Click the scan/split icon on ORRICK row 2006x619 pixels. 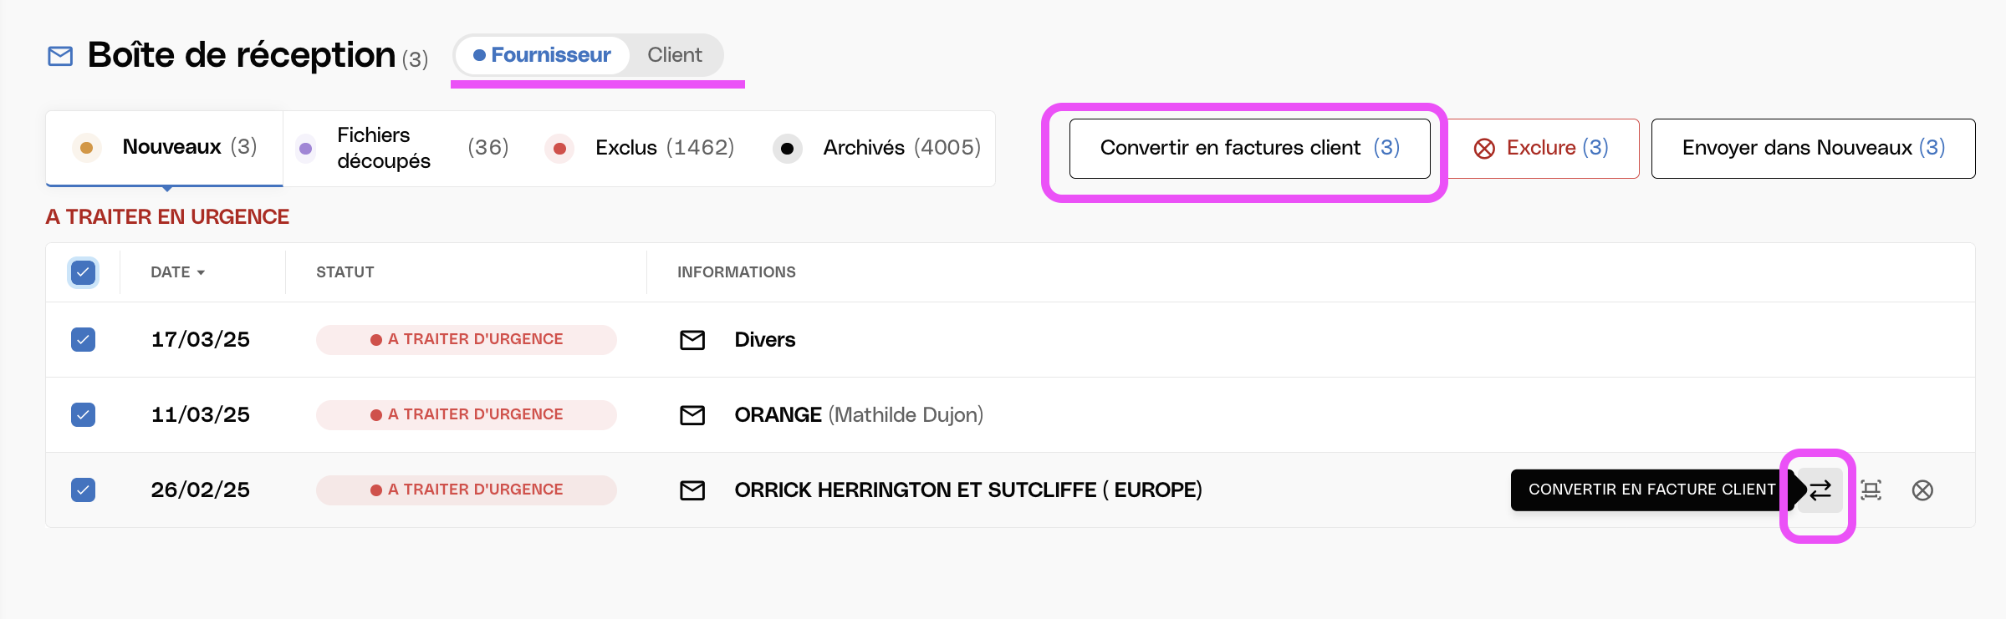tap(1871, 490)
